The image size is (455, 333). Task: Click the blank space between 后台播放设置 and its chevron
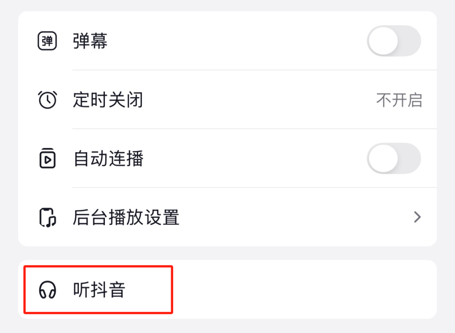pos(295,217)
